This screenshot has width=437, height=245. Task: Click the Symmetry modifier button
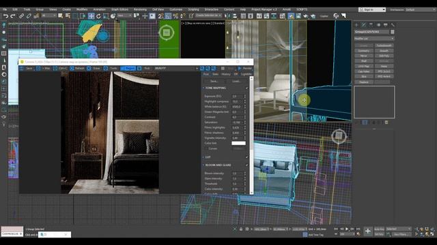[x=364, y=51]
